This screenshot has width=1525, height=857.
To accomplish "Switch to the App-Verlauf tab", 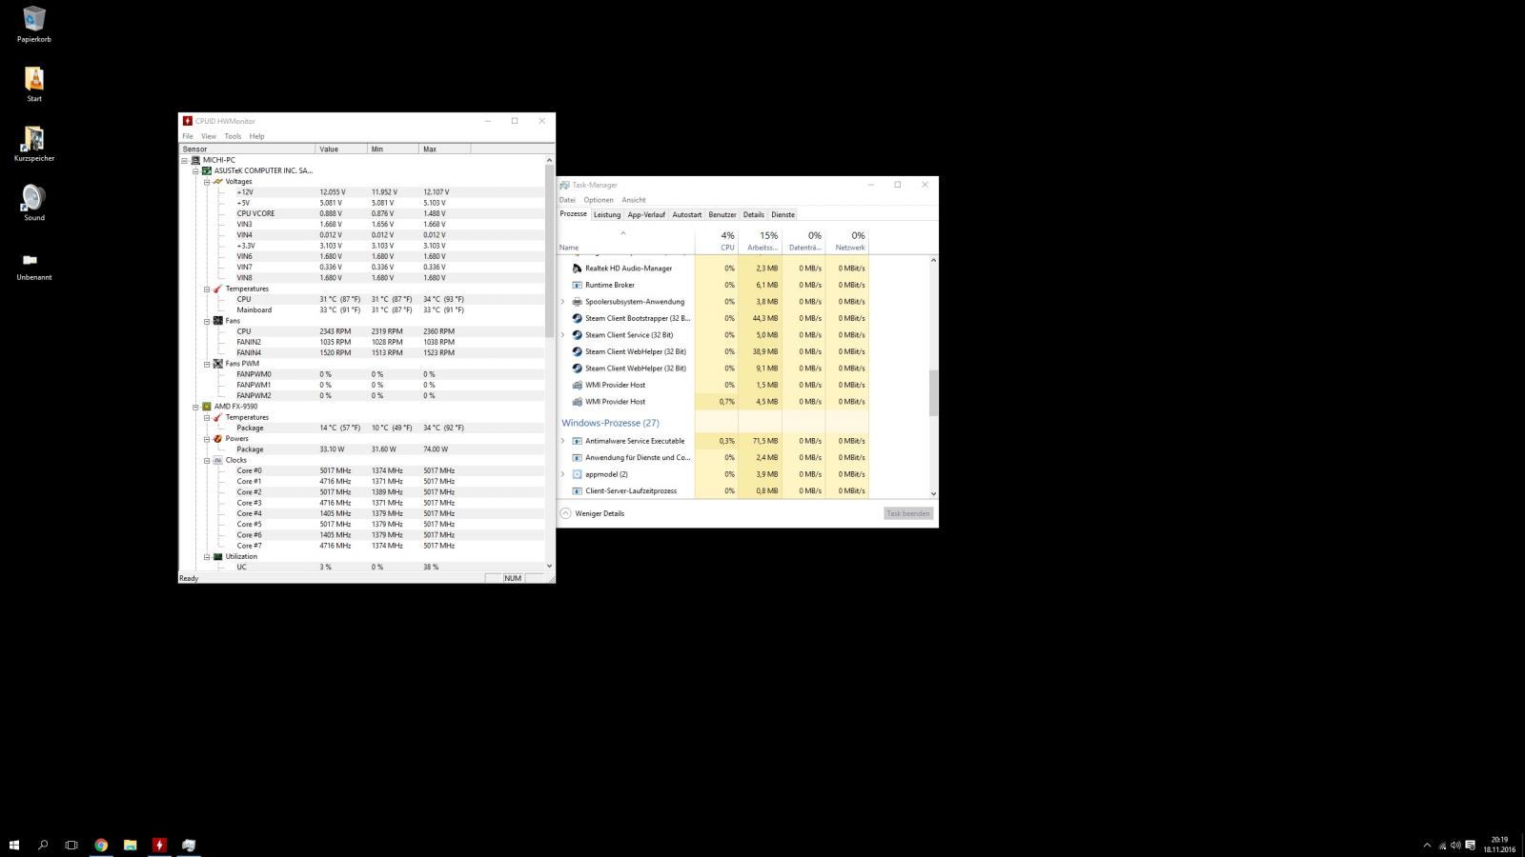I will click(x=646, y=214).
